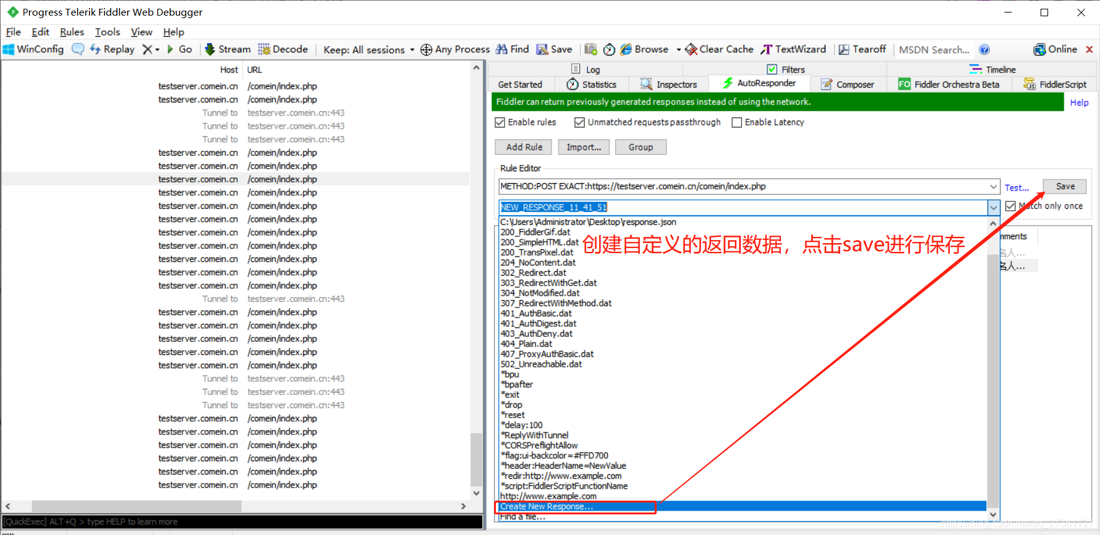The image size is (1100, 535).
Task: Select 404_Plain.dat from response list
Action: pyautogui.click(x=742, y=344)
